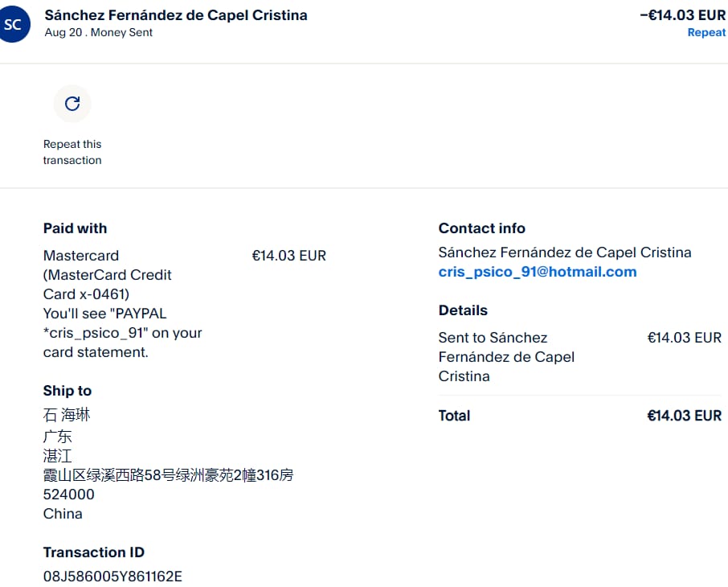Open the cris_psico_91@hotmail.com email link

pos(538,272)
